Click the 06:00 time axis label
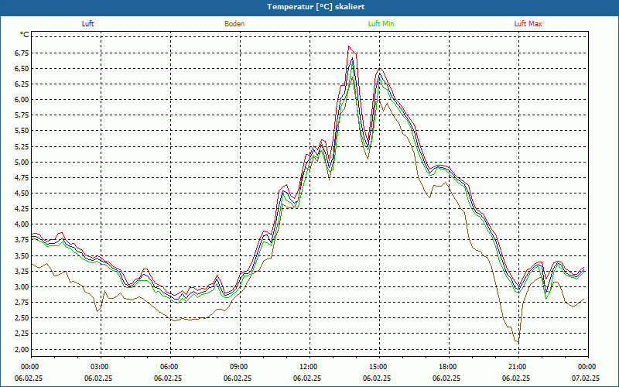 (170, 367)
